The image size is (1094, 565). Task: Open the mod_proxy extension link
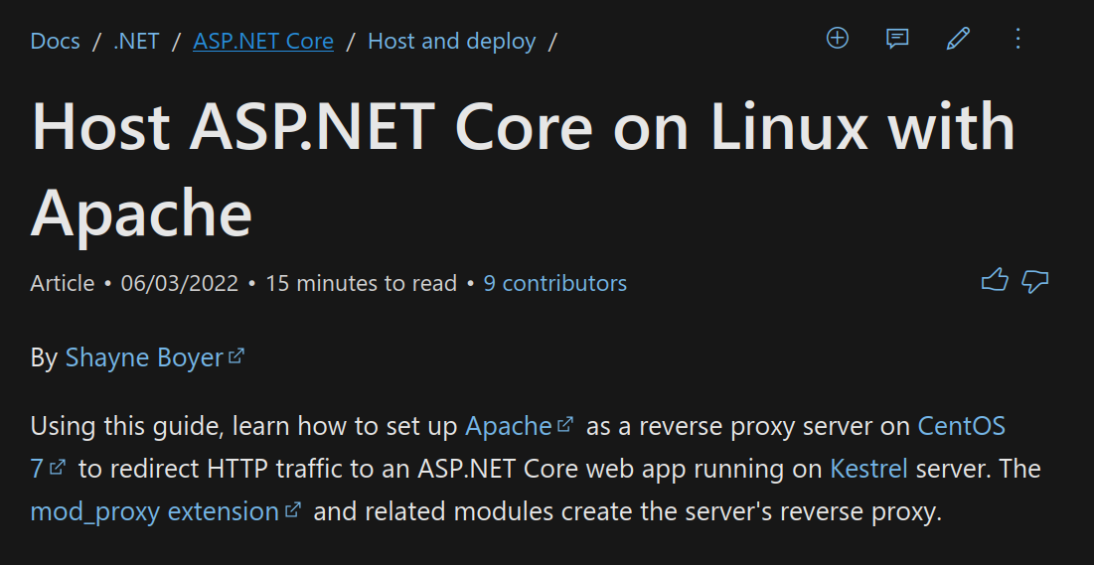coord(155,511)
